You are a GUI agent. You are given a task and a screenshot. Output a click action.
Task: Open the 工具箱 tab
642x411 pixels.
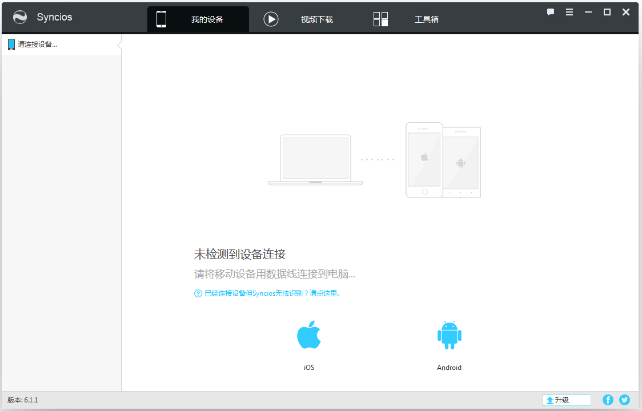426,19
